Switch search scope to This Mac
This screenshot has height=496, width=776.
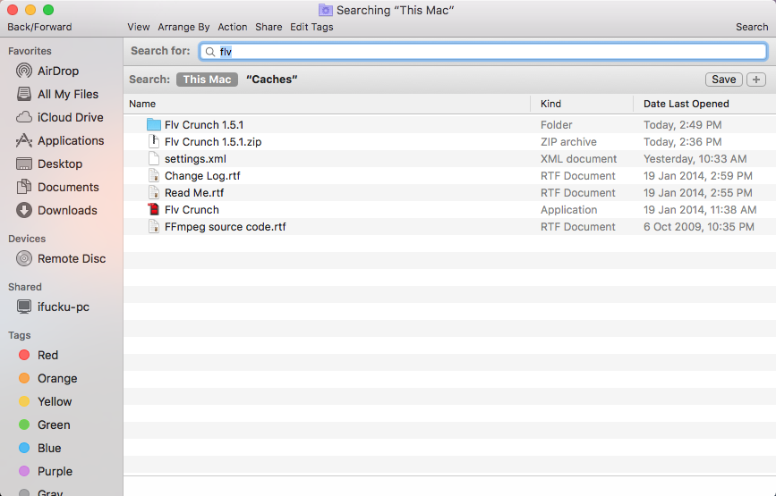coord(207,80)
